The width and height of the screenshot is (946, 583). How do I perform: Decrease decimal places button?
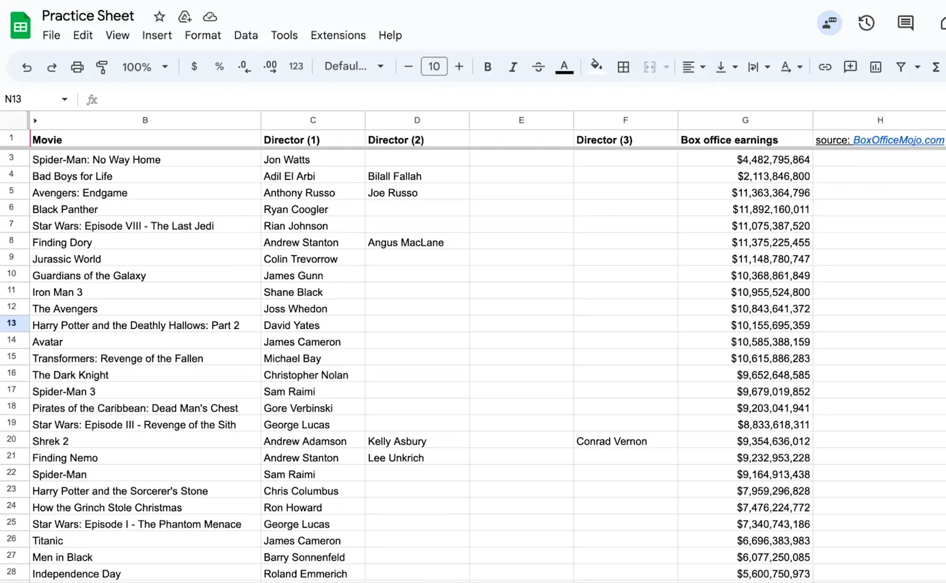point(245,66)
